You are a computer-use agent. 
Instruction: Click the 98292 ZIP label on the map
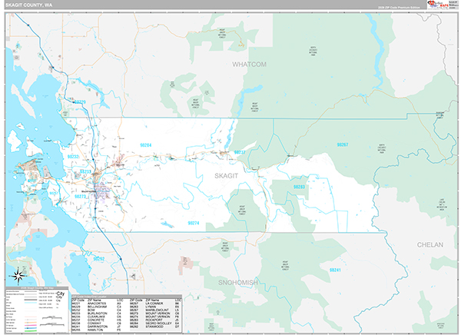click(x=99, y=259)
